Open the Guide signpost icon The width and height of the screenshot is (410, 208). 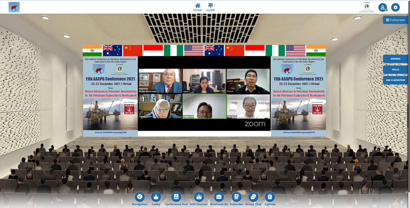pyautogui.click(x=210, y=7)
